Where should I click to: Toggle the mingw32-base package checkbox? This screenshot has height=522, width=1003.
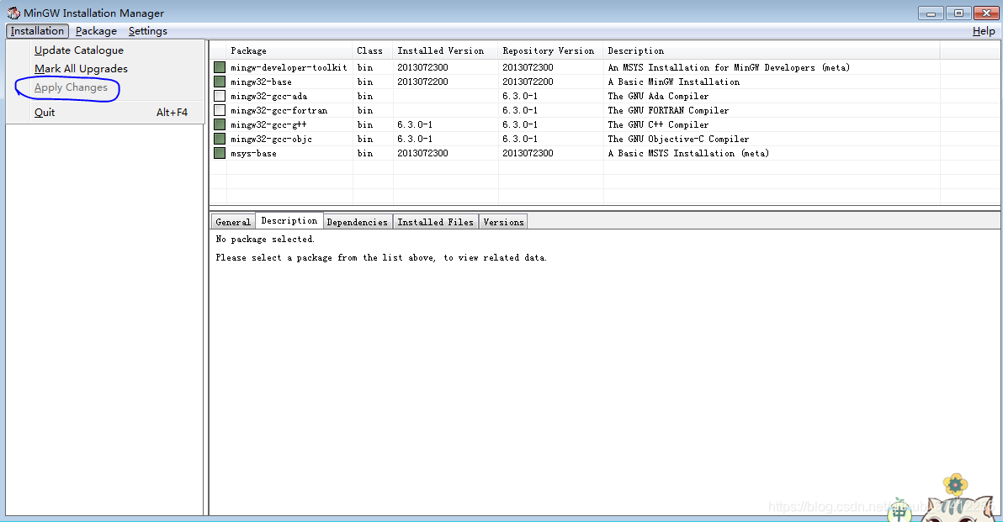[220, 82]
